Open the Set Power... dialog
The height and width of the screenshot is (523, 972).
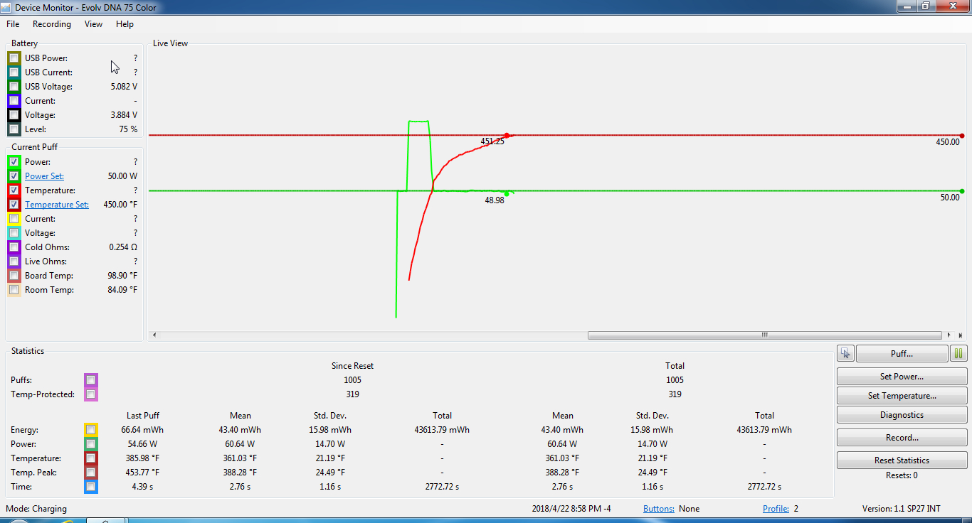[x=902, y=377]
